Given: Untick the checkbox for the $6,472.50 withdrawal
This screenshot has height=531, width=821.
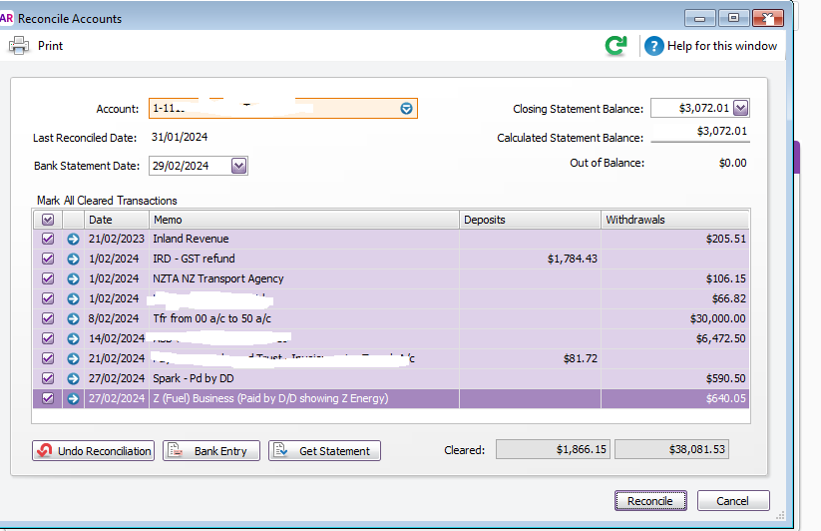Looking at the screenshot, I should tap(48, 338).
